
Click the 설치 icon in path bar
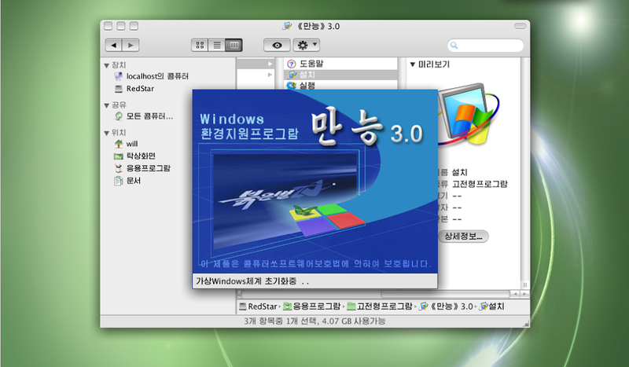tap(484, 306)
